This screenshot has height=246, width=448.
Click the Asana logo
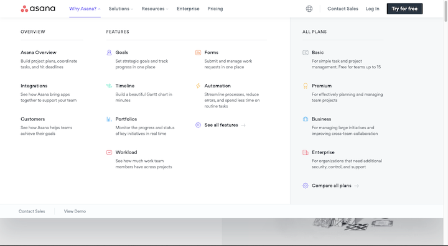[38, 9]
